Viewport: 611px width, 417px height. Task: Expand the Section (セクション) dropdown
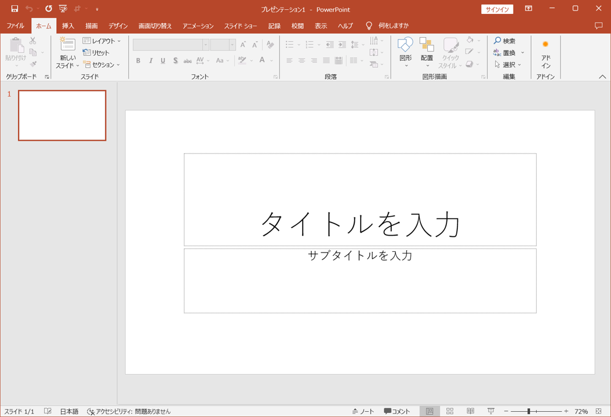[102, 65]
